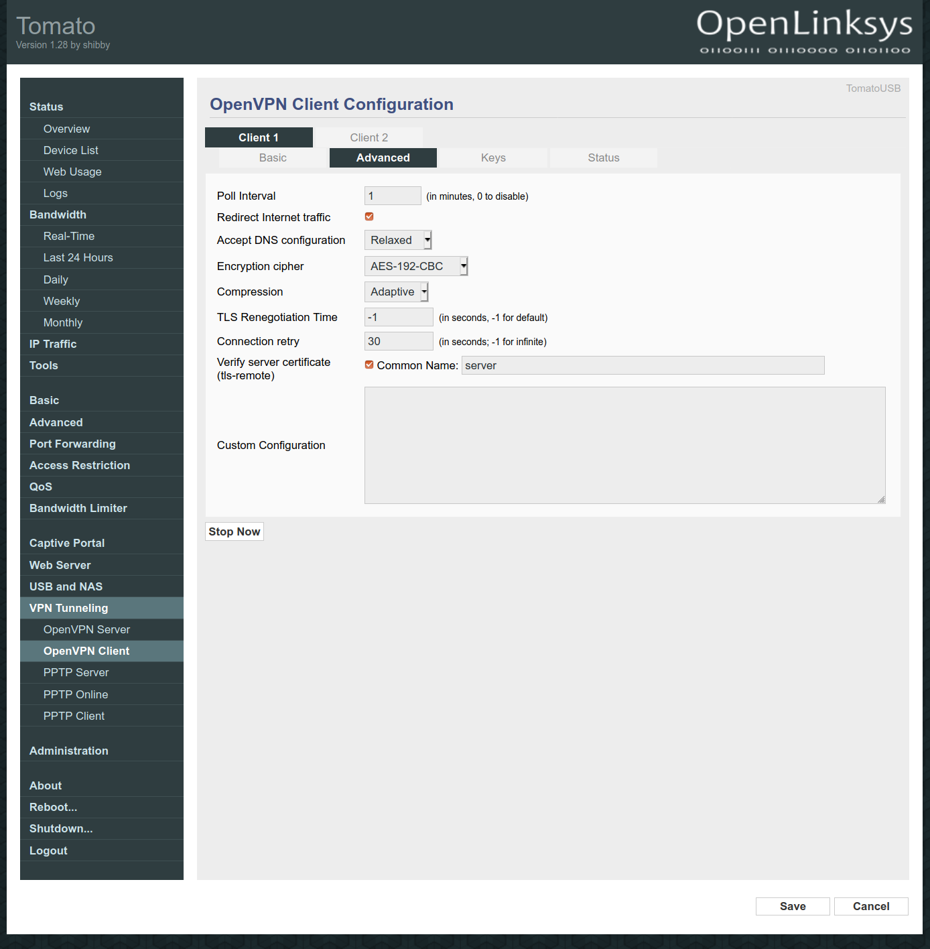
Task: Click the Stop Now button
Action: click(234, 531)
